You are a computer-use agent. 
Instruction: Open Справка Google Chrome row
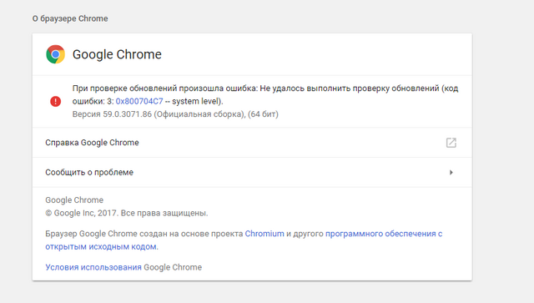click(252, 143)
